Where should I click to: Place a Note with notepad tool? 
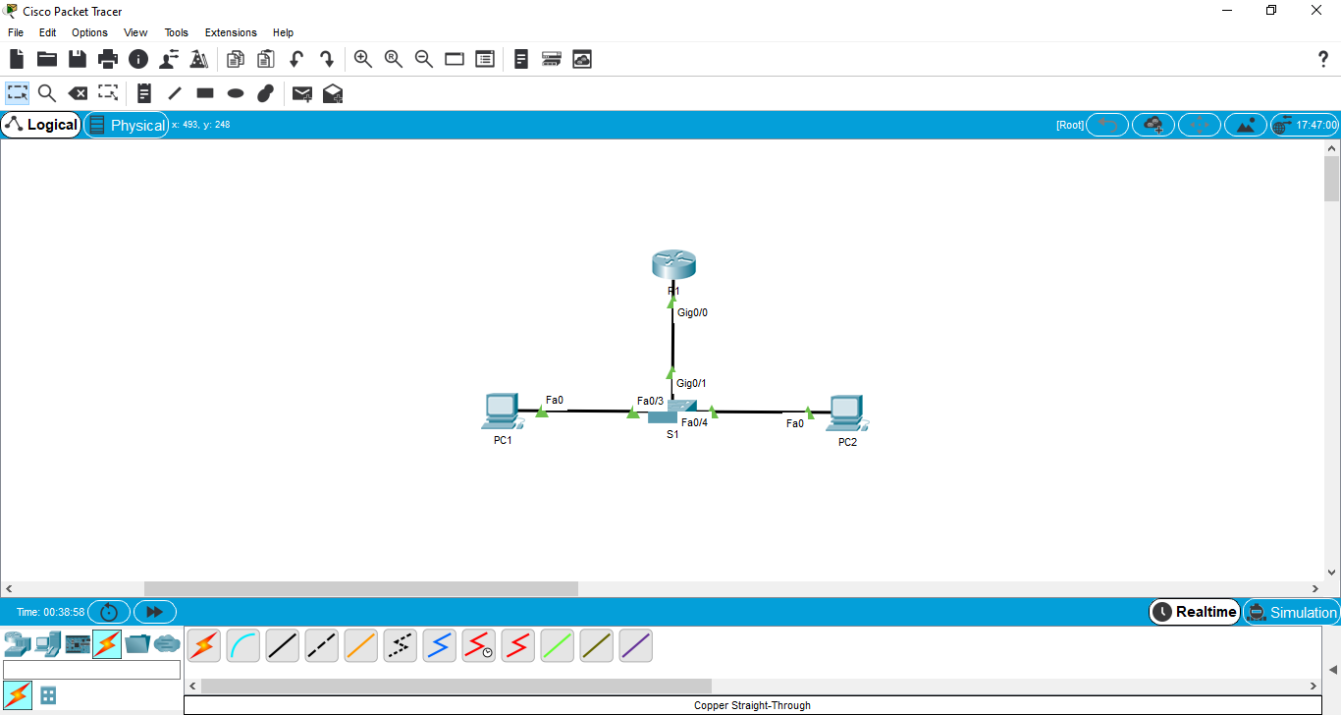144,93
